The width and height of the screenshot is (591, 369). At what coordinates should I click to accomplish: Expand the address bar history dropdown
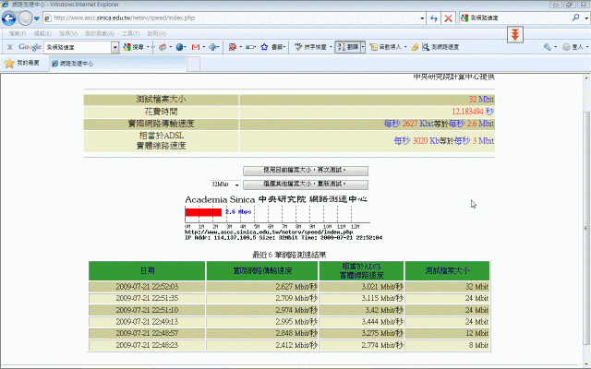422,18
